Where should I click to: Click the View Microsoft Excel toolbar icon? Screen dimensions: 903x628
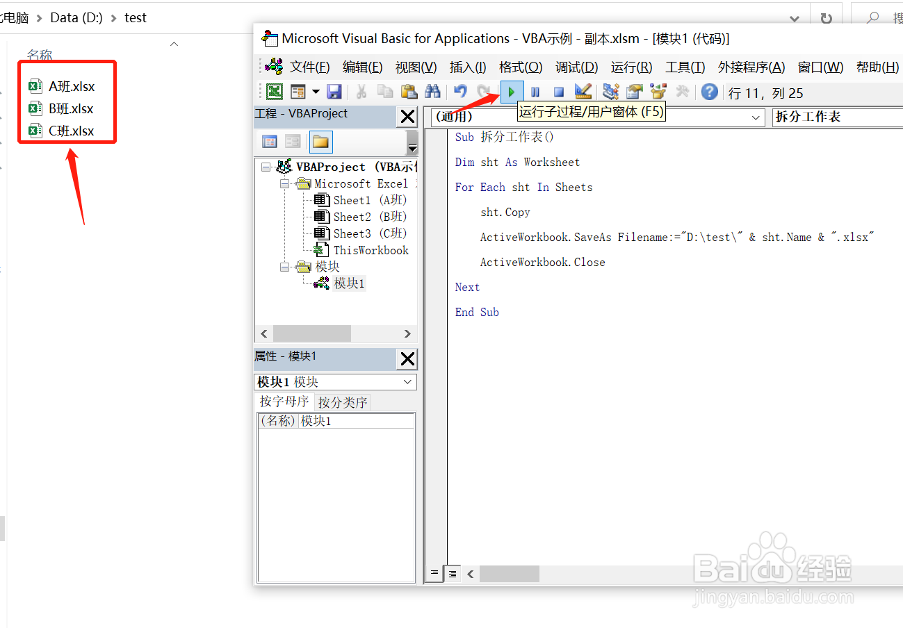[x=275, y=92]
